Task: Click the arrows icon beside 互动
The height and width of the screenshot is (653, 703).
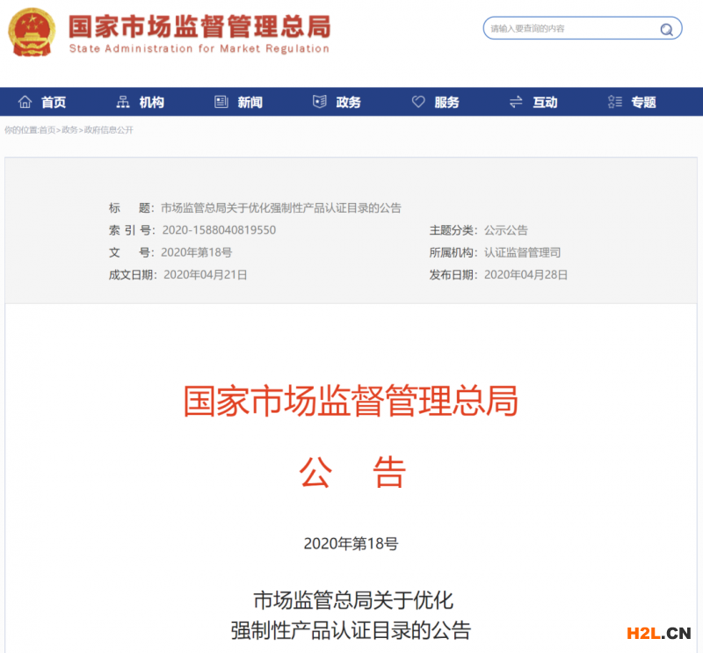Action: 516,102
